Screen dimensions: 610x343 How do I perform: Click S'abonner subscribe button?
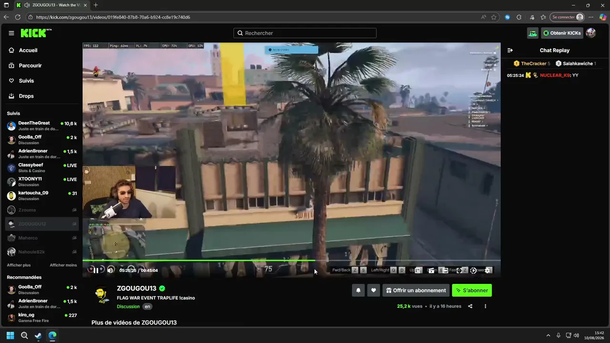tap(472, 290)
